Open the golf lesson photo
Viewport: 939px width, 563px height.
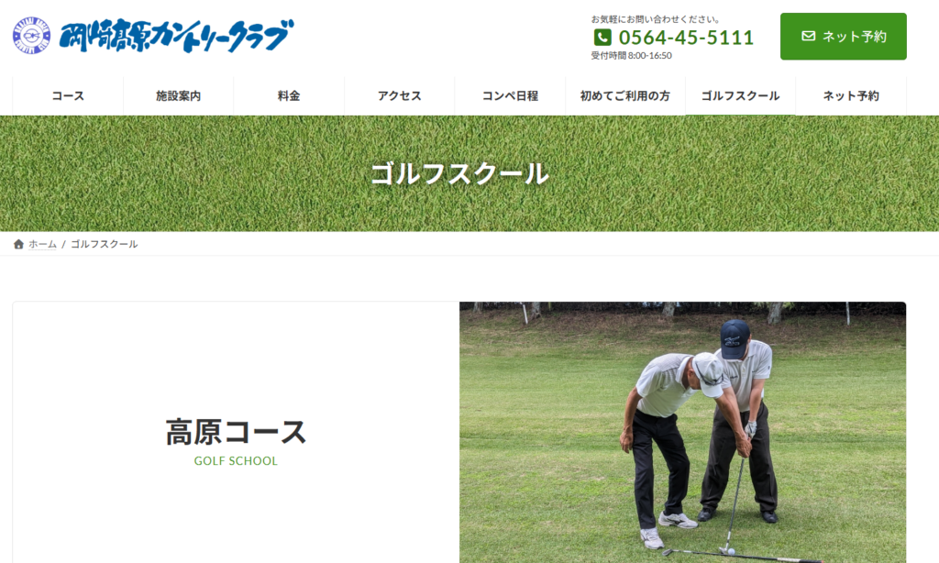click(682, 432)
